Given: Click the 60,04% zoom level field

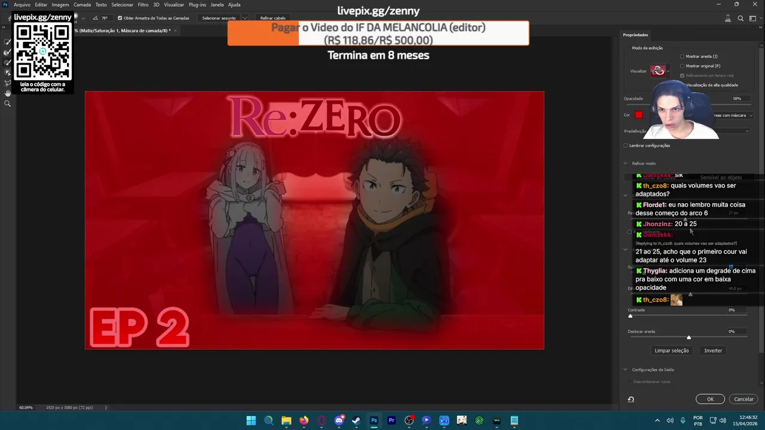Looking at the screenshot, I should (x=26, y=407).
